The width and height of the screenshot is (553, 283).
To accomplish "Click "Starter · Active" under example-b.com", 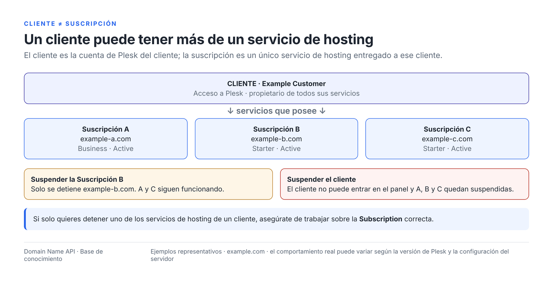I will pyautogui.click(x=276, y=148).
